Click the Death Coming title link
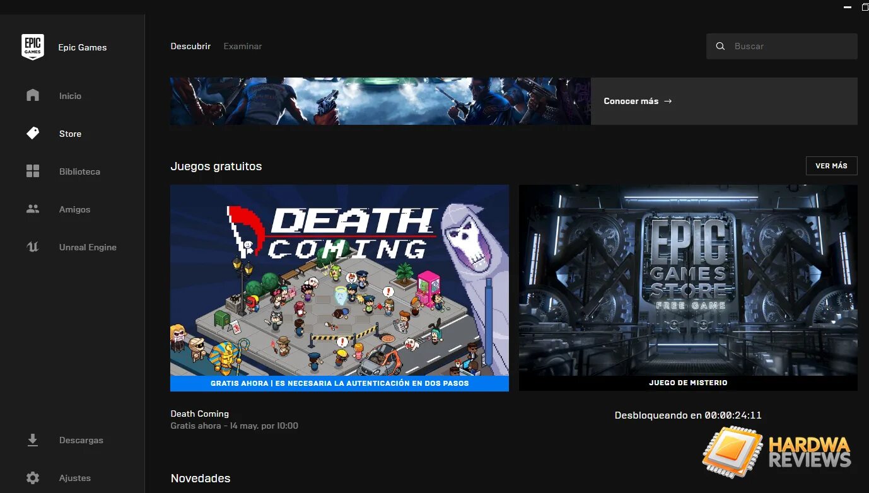 pos(199,414)
